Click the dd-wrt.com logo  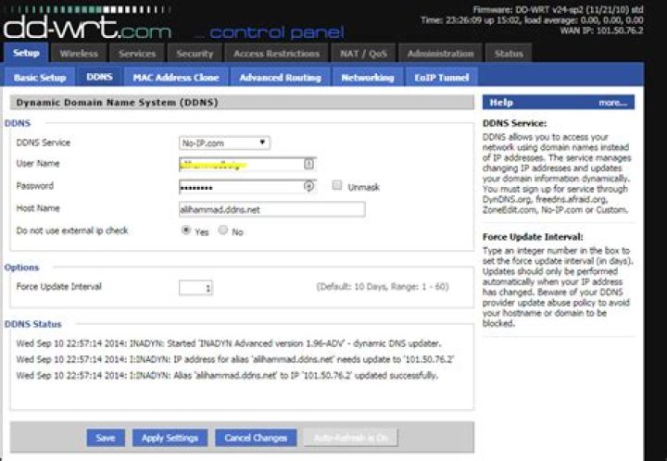[87, 28]
